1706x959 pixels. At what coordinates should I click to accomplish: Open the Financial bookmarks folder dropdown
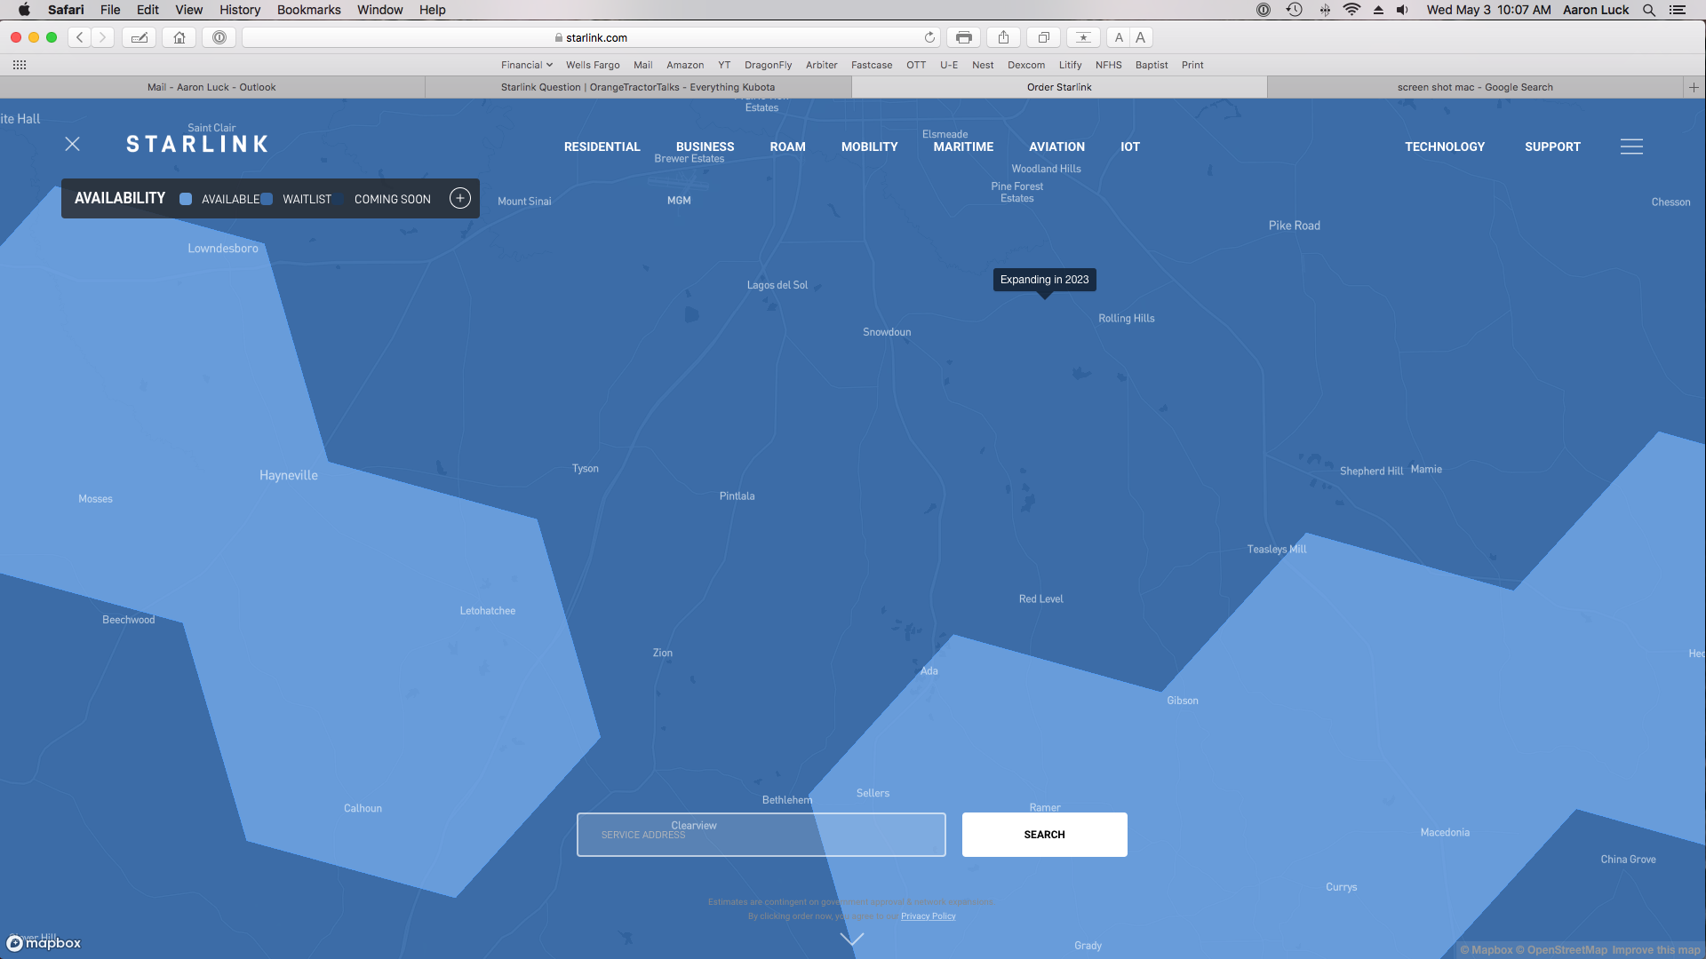point(526,65)
